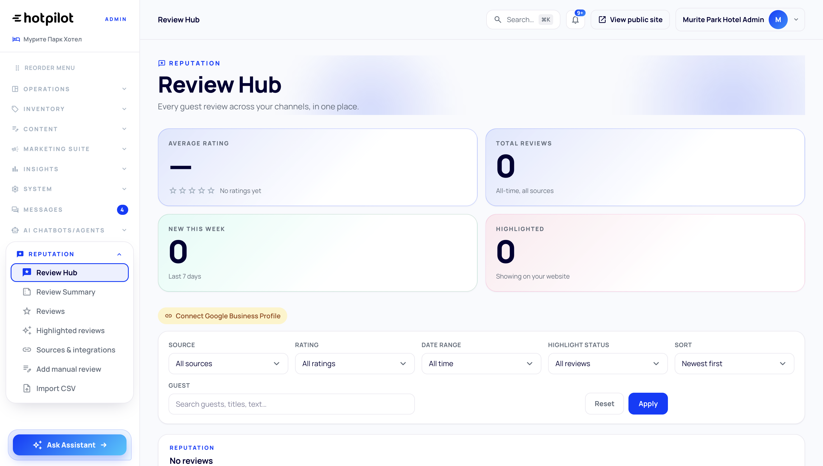Click the Reputation star-flag icon in sidebar
The height and width of the screenshot is (466, 823).
[20, 254]
